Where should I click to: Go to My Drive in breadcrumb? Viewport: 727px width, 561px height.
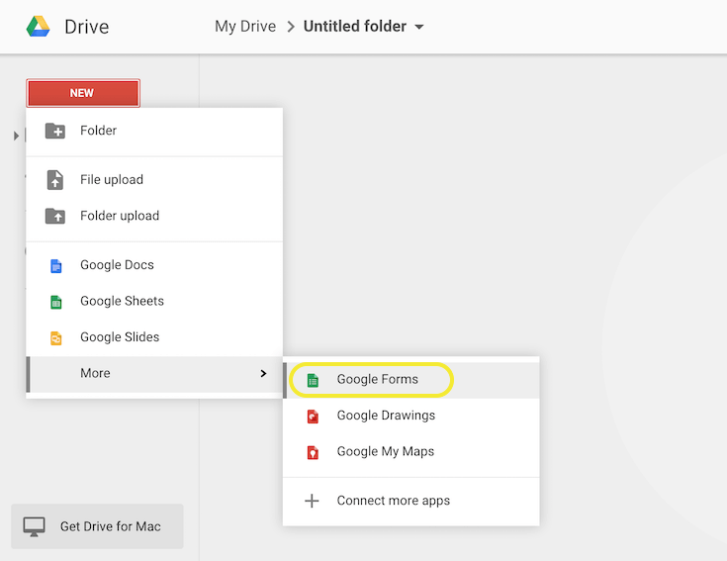[x=245, y=27]
